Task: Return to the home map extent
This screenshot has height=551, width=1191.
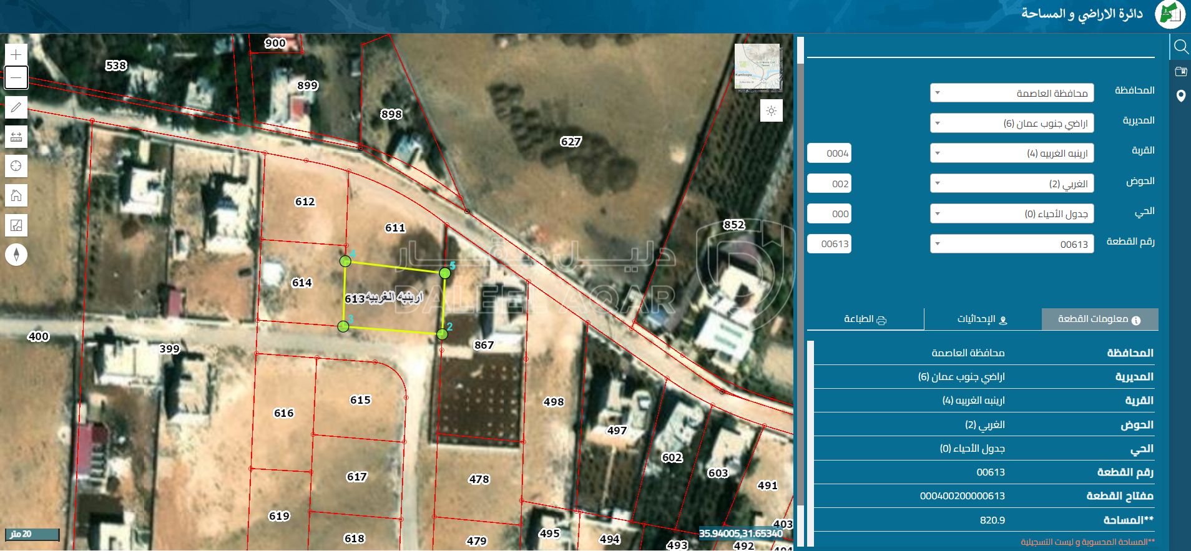Action: point(16,196)
